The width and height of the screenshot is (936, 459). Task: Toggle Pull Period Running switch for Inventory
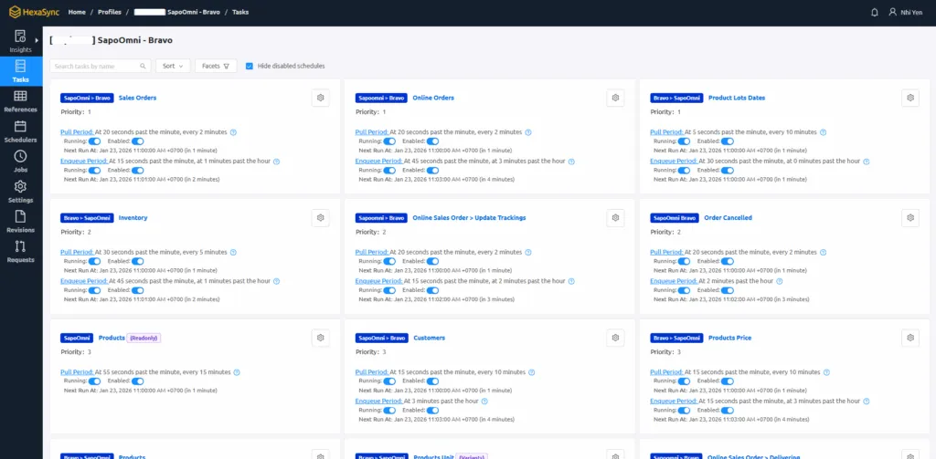[x=95, y=261]
